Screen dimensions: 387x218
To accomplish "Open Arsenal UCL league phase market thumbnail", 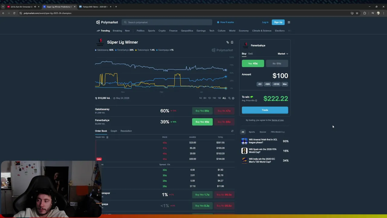I will 244,141.
